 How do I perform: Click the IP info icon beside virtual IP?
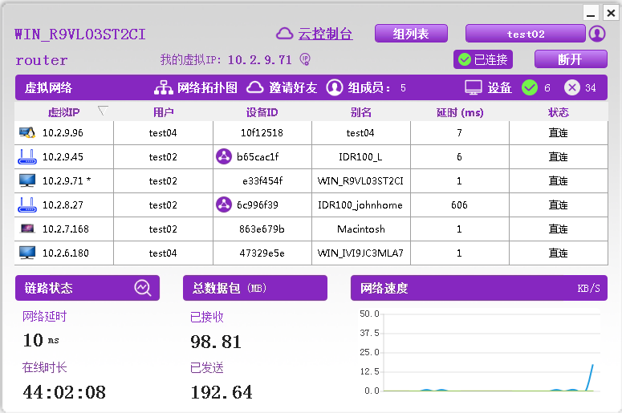tap(305, 59)
